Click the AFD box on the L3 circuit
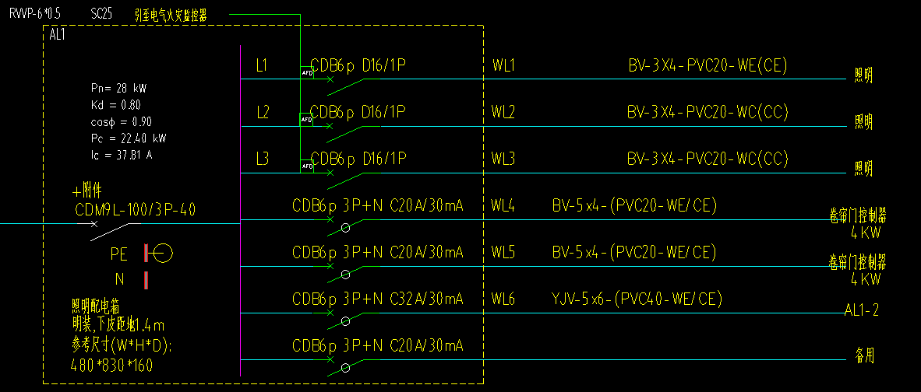Image resolution: width=921 pixels, height=392 pixels. click(x=306, y=166)
